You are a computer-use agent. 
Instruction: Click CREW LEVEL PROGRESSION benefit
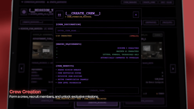tap(69, 83)
